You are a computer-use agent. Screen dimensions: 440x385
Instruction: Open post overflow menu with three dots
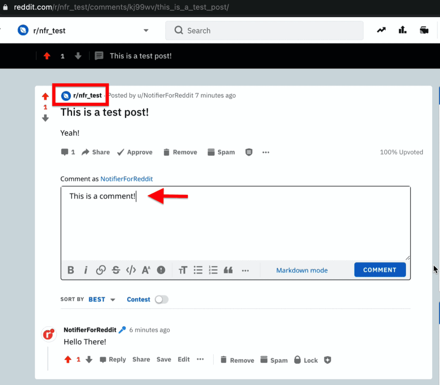tap(266, 152)
